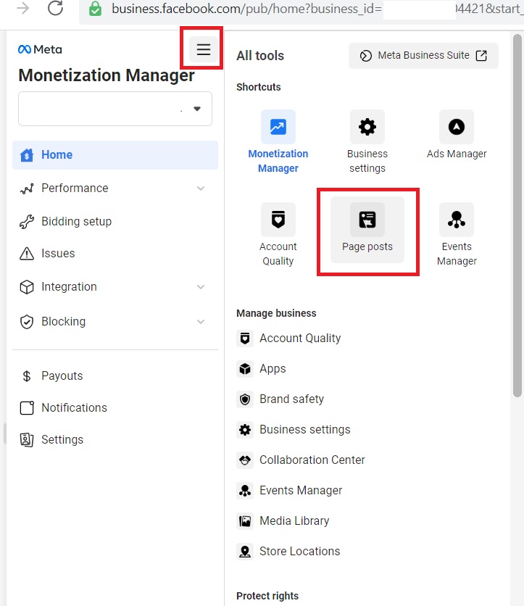Click the Manage business heading
This screenshot has height=606, width=524.
pos(276,313)
